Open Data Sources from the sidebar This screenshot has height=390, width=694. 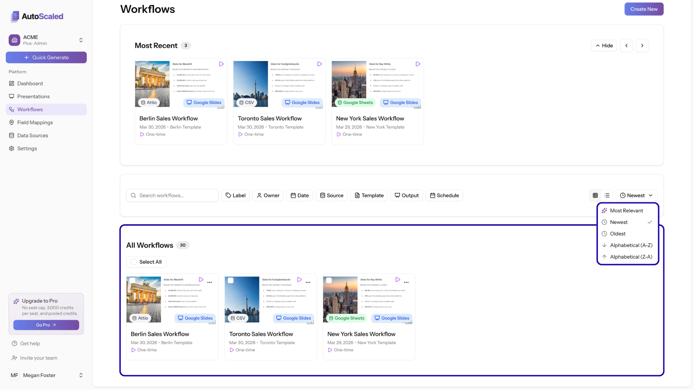33,135
